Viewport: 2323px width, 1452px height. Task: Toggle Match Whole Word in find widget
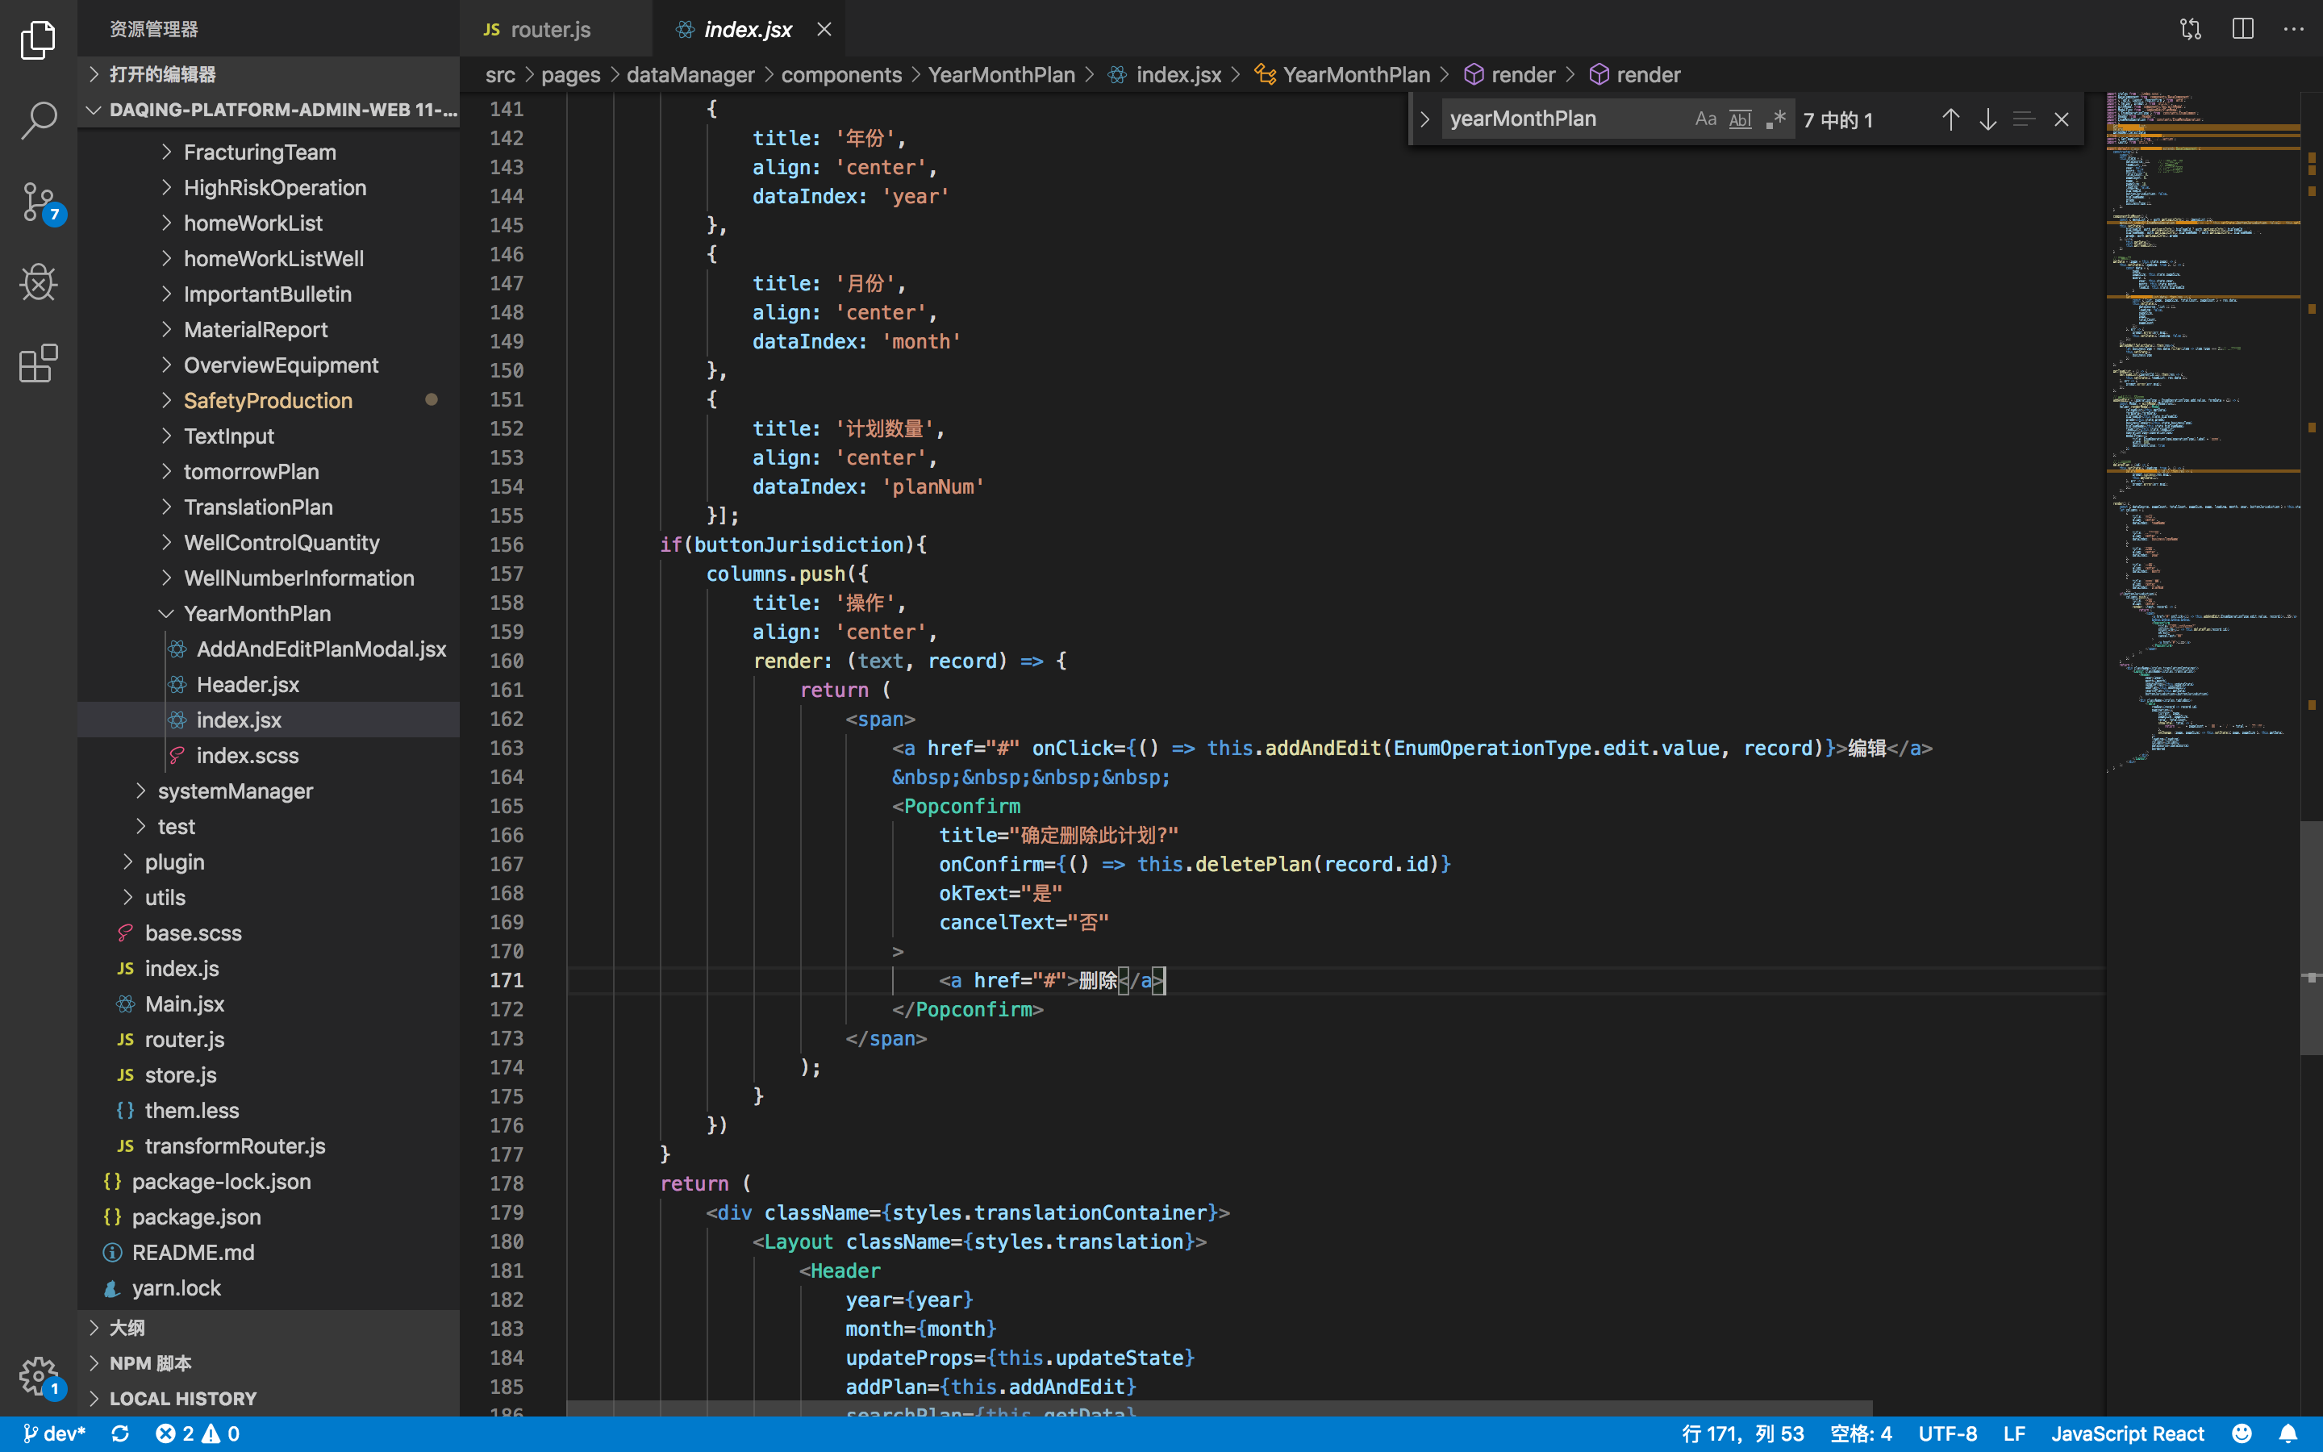pyautogui.click(x=1739, y=119)
